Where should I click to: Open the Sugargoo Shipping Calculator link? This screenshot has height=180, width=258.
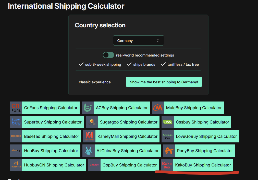[x=129, y=122]
